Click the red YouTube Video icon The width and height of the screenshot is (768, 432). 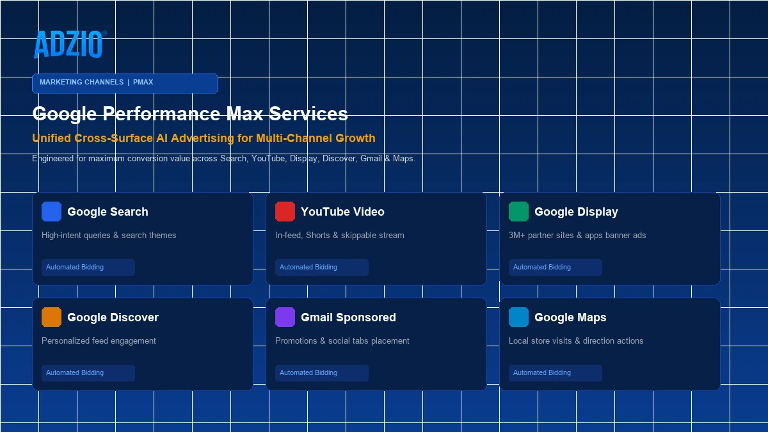(x=285, y=211)
